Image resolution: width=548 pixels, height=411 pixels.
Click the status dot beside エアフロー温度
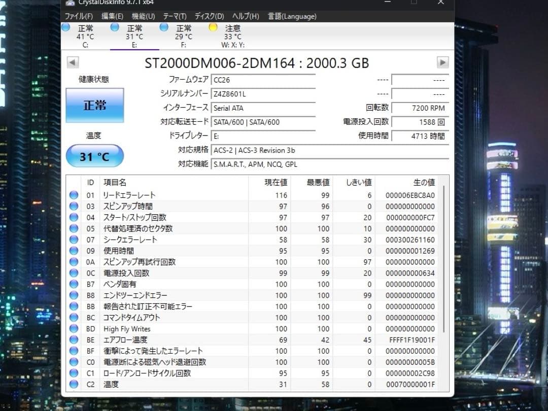pyautogui.click(x=74, y=339)
